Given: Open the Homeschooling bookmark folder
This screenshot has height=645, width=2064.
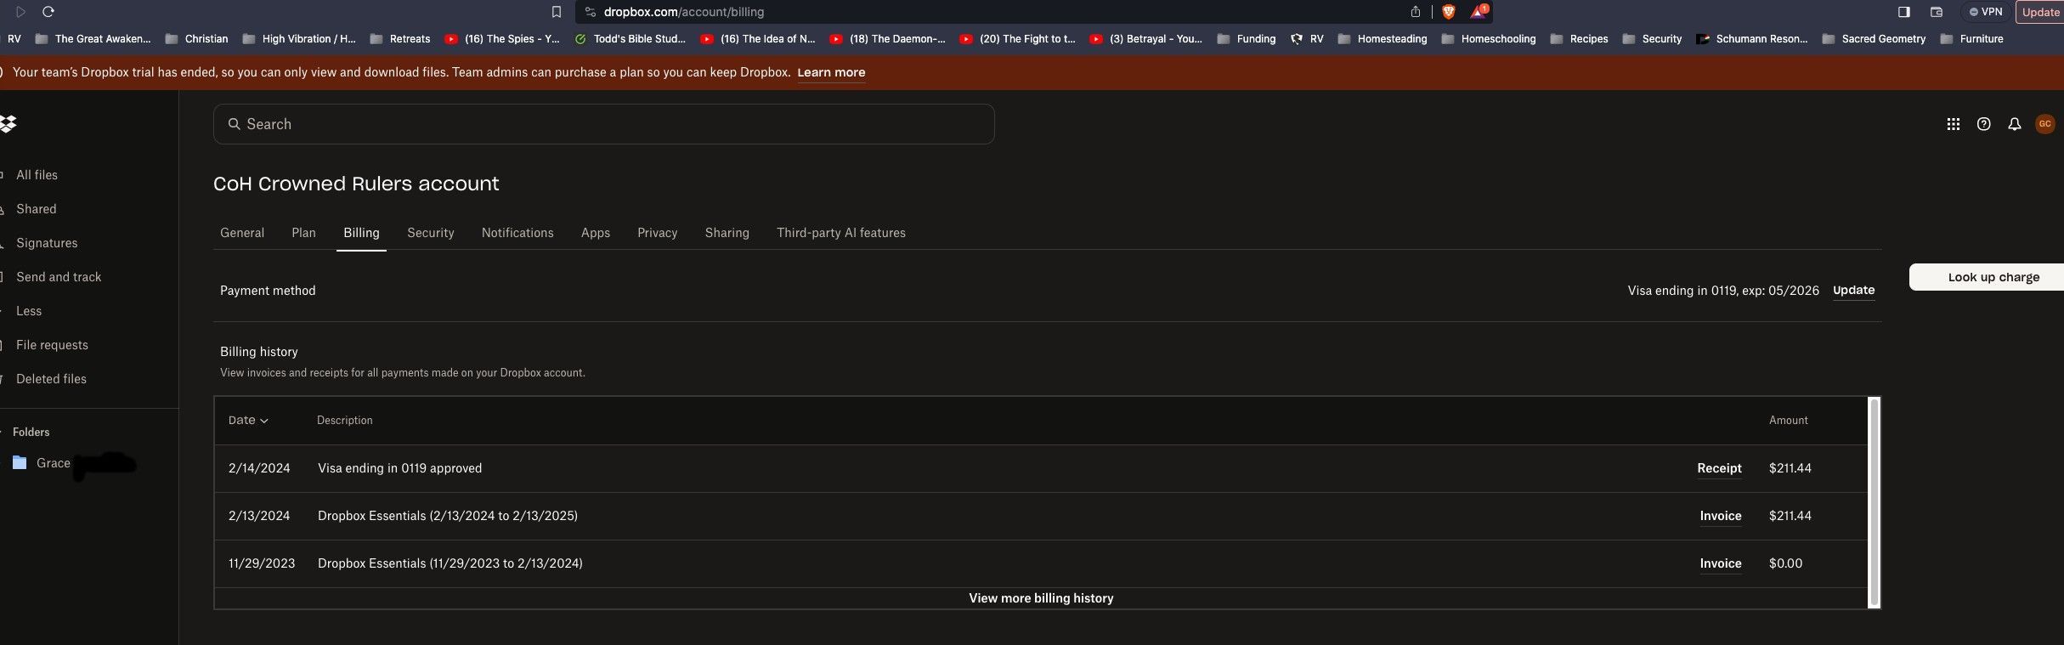Looking at the screenshot, I should [1489, 39].
